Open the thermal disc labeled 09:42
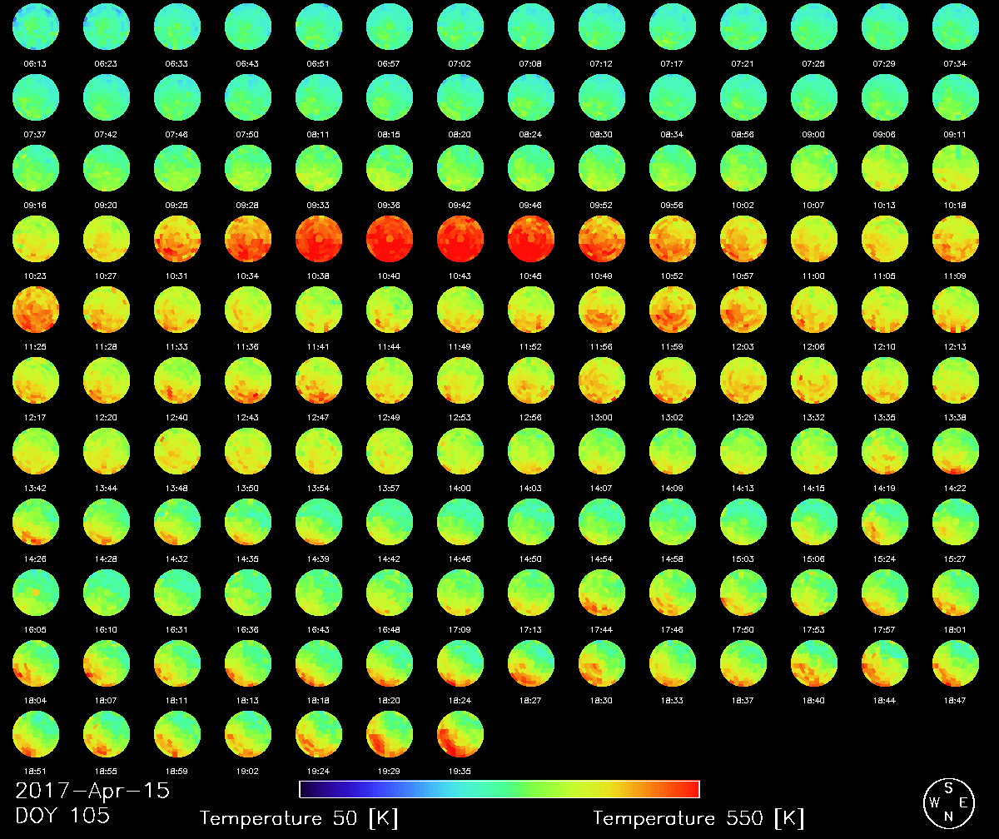 (x=460, y=168)
